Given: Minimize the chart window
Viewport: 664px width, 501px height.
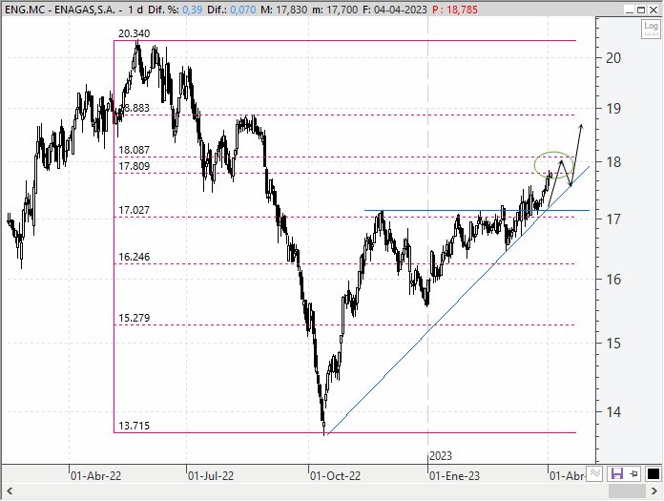Looking at the screenshot, I should 630,10.
